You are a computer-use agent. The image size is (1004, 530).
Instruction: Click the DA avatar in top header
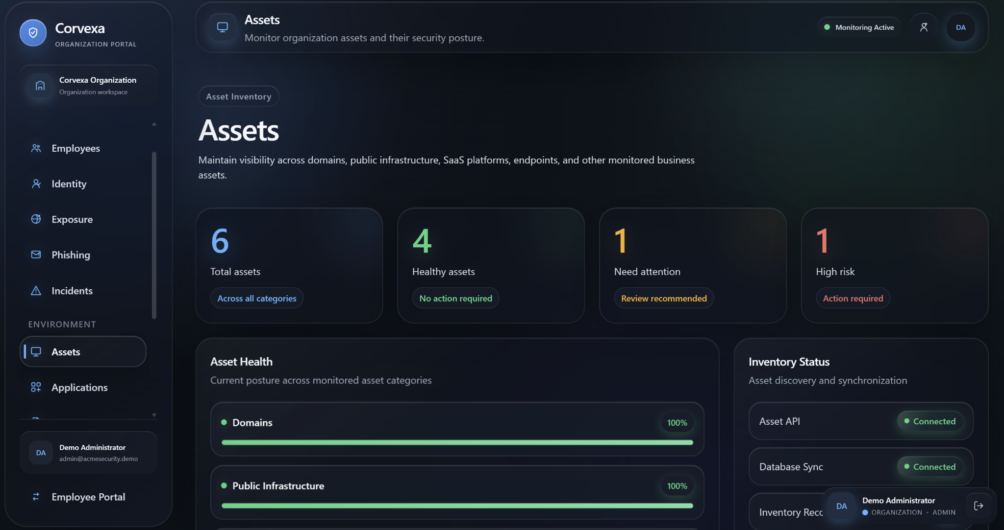(x=961, y=27)
